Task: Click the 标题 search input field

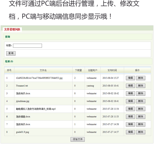Action: (27, 45)
